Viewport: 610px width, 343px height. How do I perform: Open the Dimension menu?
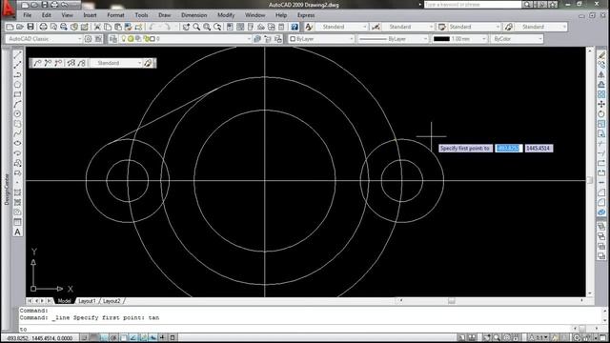pos(194,15)
